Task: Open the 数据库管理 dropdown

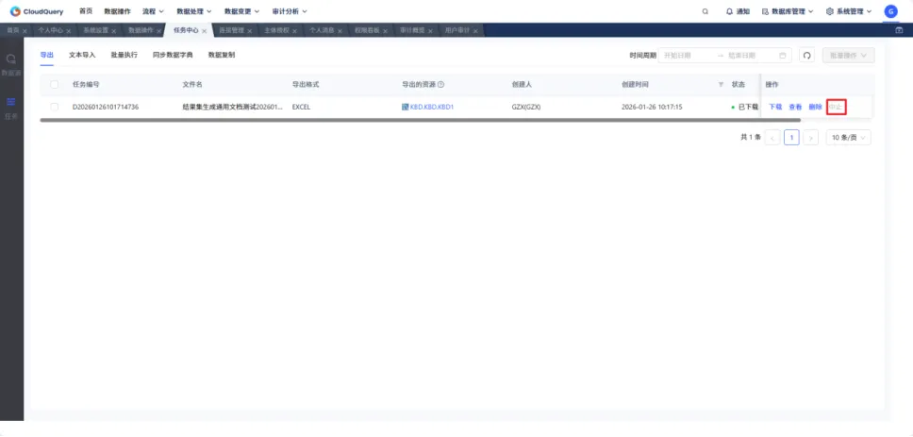Action: pyautogui.click(x=788, y=11)
